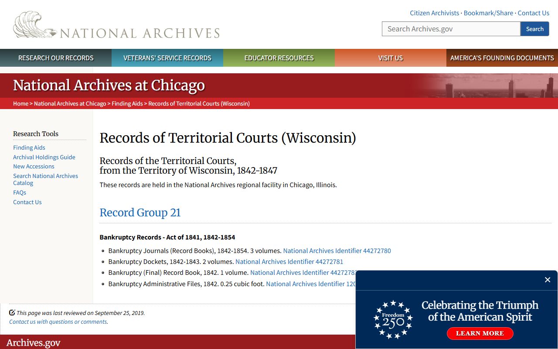Click Bankruptcy Records - Act of 1841 subheading
This screenshot has height=349, width=558.
point(167,237)
